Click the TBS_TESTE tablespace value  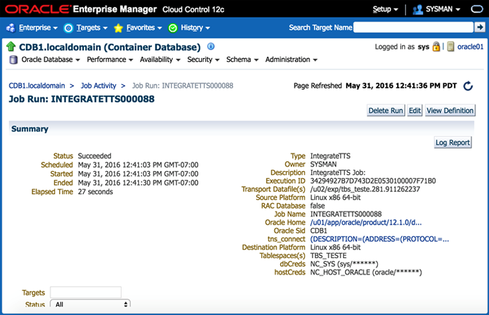tap(328, 256)
